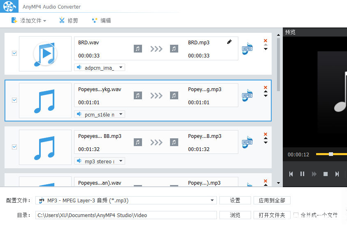
Task: Click the 00:00:12 preview time readout
Action: pyautogui.click(x=298, y=154)
